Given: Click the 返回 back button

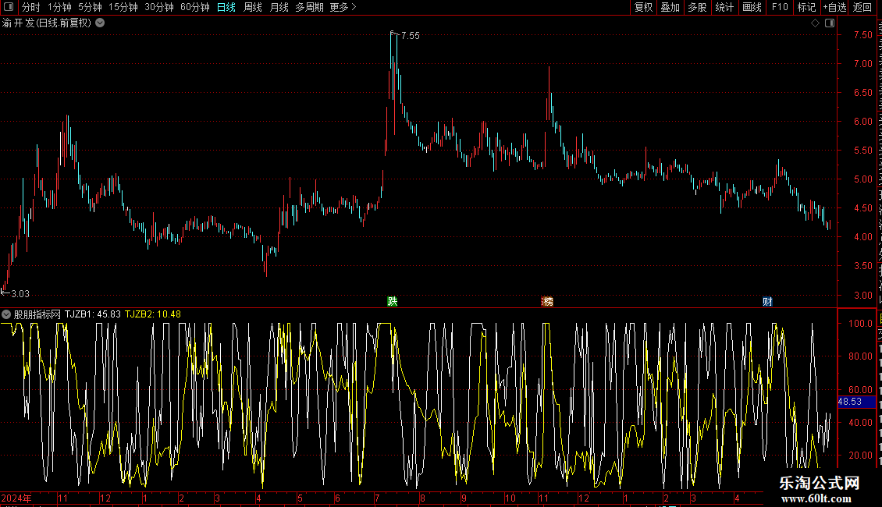Looking at the screenshot, I should click(x=862, y=7).
